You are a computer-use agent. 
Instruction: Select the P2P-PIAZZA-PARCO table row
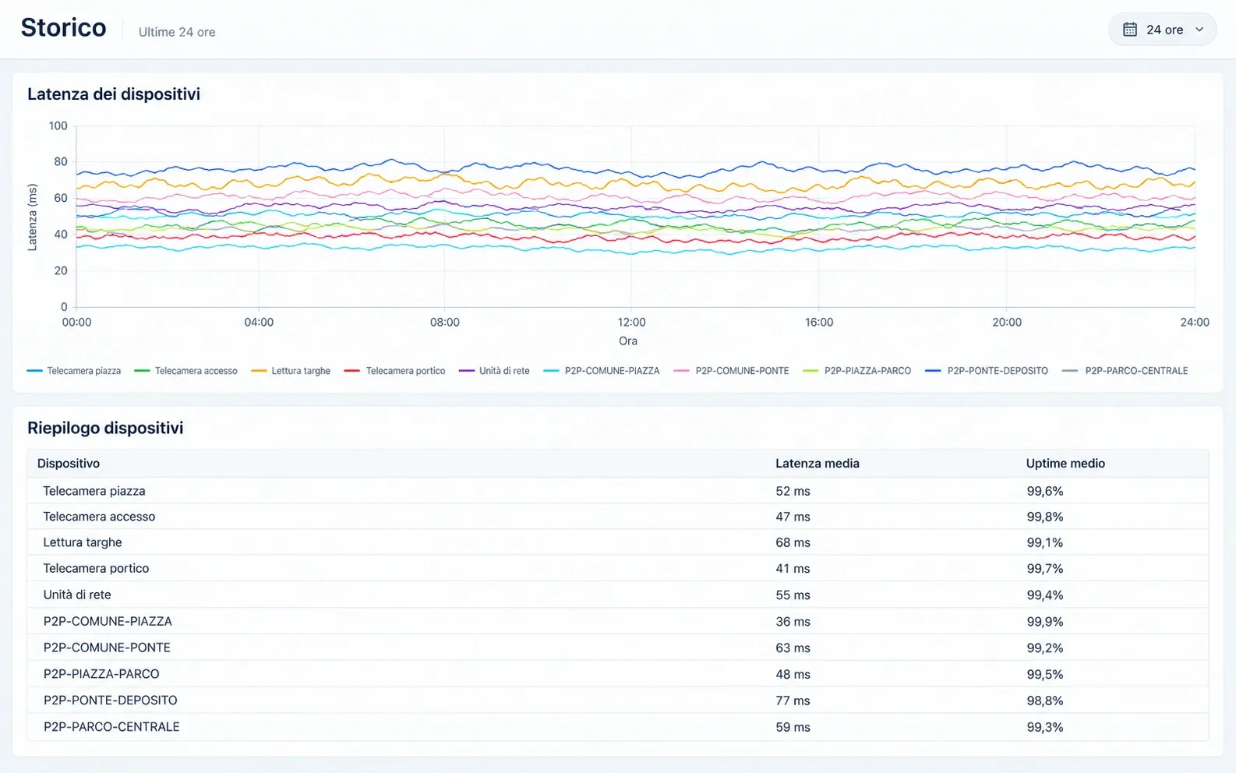pyautogui.click(x=618, y=675)
